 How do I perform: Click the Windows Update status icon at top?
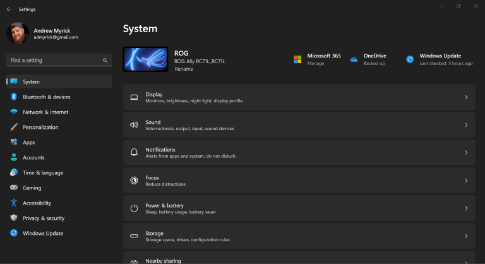click(410, 59)
